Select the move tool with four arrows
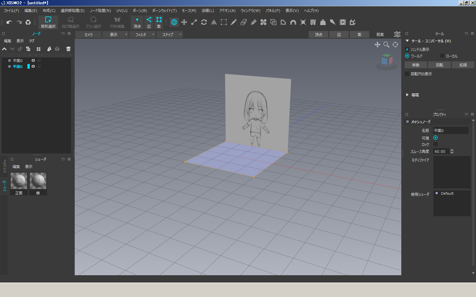Image resolution: width=476 pixels, height=297 pixels. [x=184, y=22]
